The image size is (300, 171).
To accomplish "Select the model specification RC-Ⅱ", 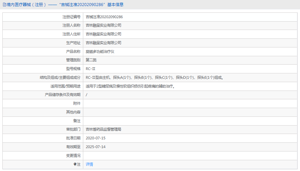I will coord(91,69).
